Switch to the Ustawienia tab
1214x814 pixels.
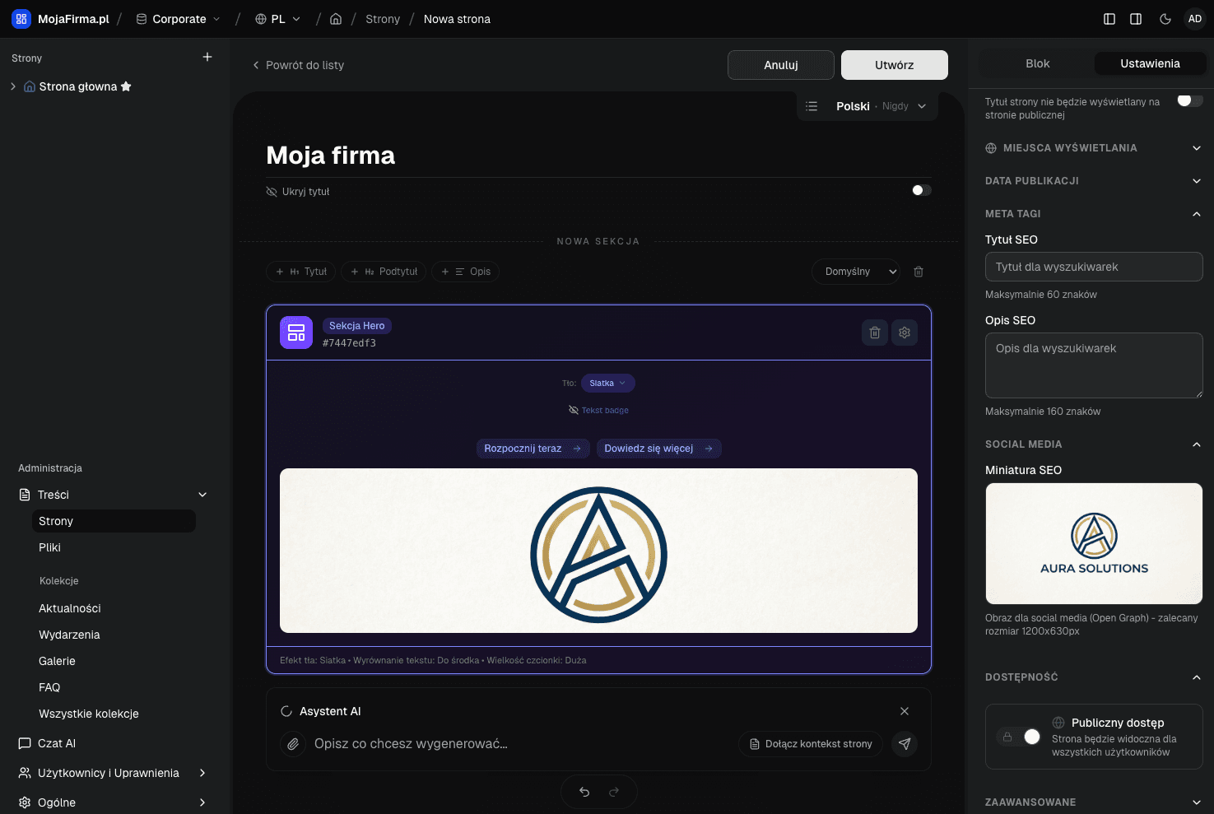click(1150, 63)
